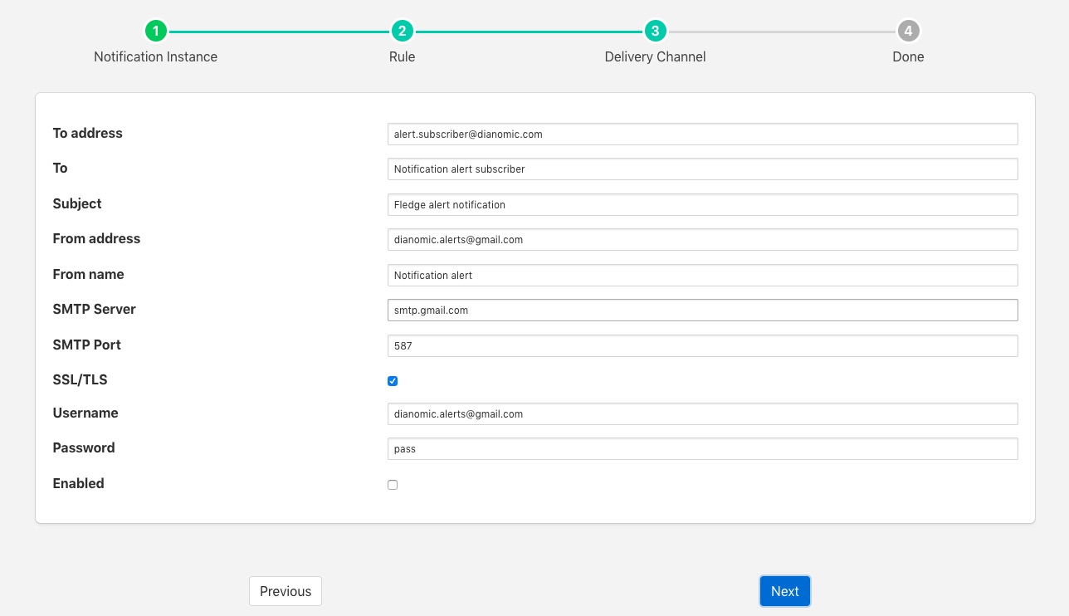Focus the SMTP Server field
Image resolution: width=1069 pixels, height=616 pixels.
702,310
